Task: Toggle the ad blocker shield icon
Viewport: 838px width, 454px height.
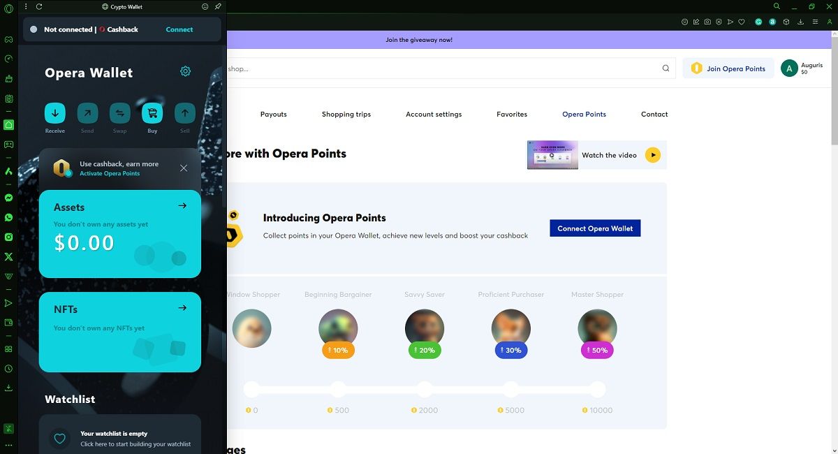Action: [719, 22]
